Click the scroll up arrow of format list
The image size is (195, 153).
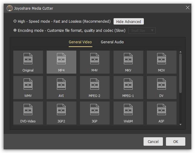pyautogui.click(x=180, y=52)
